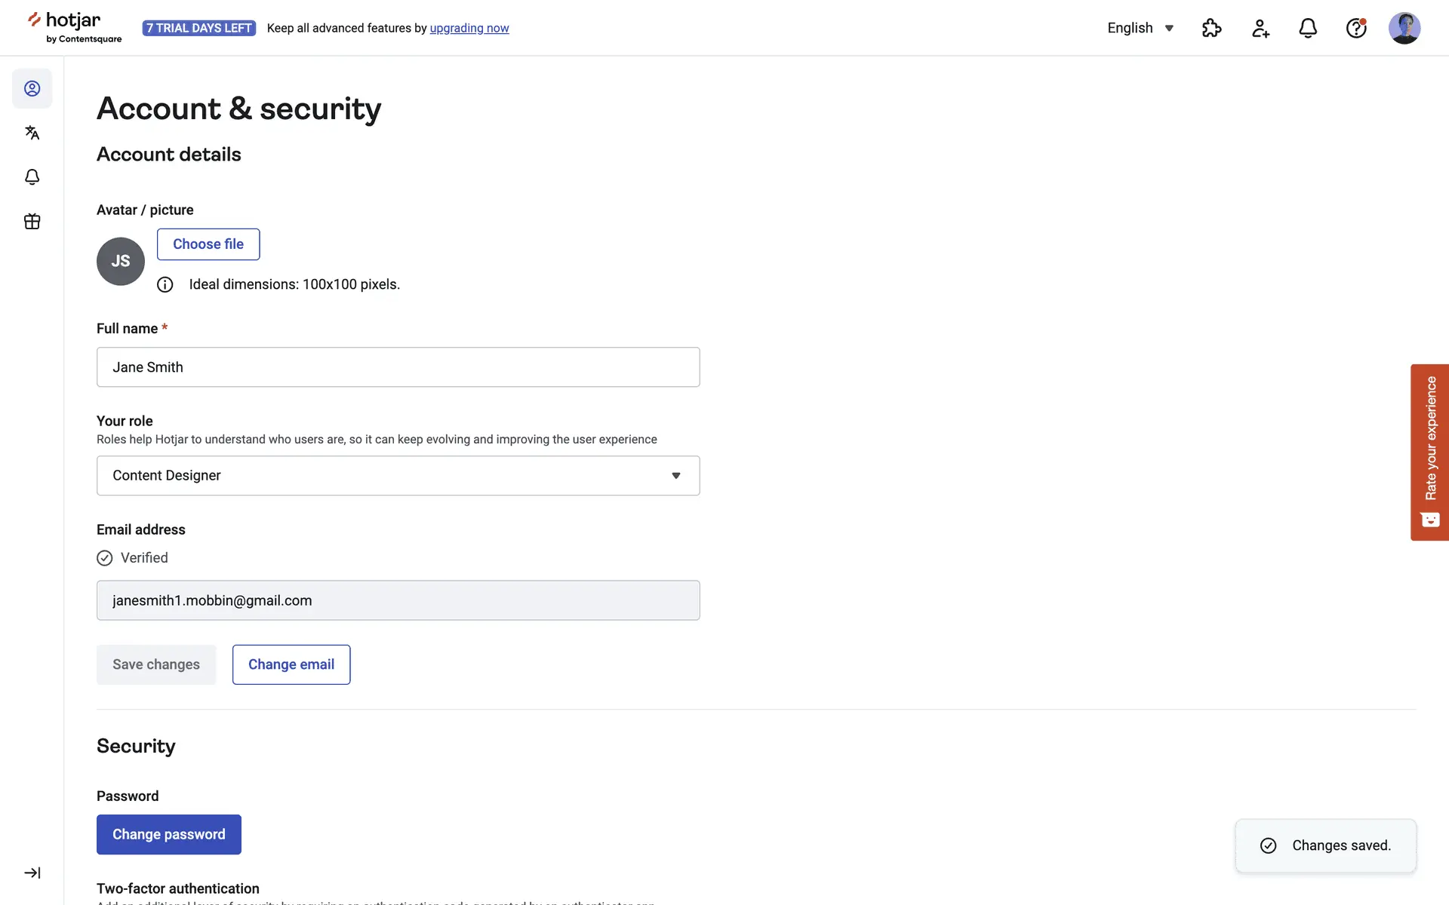Image resolution: width=1449 pixels, height=905 pixels.
Task: Click the info icon beside ideal dimensions
Action: click(x=165, y=284)
